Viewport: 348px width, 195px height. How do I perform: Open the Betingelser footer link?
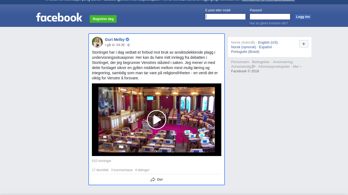tap(261, 62)
